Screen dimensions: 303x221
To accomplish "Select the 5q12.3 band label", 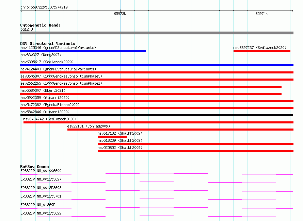I will point(27,29).
